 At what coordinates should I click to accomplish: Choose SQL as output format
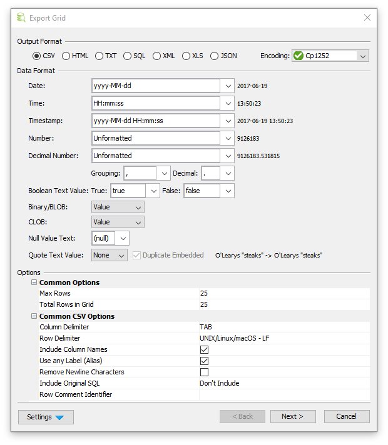pyautogui.click(x=128, y=56)
